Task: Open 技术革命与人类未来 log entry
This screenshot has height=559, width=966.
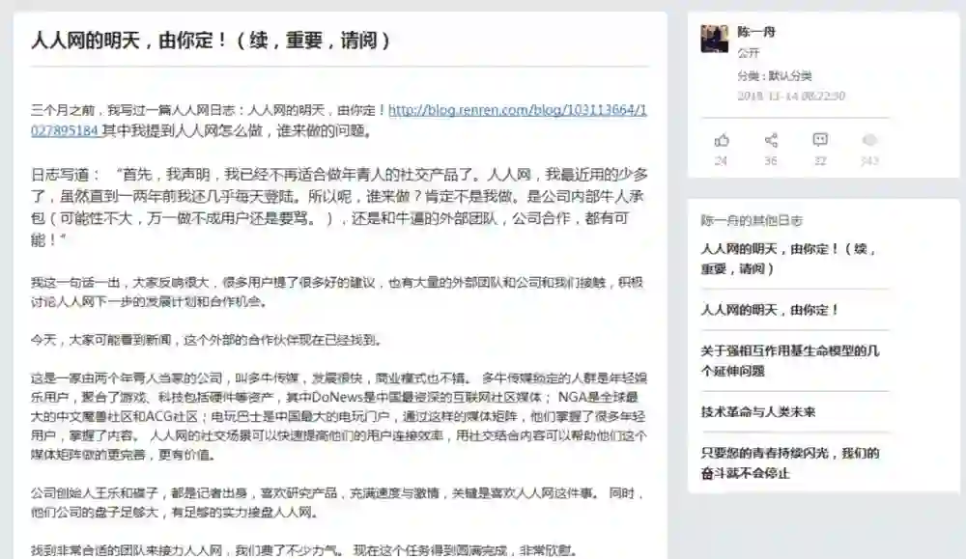Action: pos(757,412)
